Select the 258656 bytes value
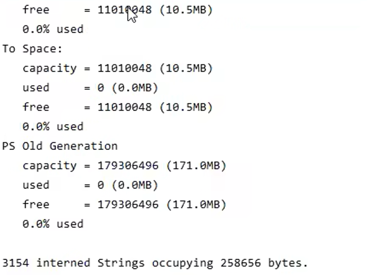The height and width of the screenshot is (275, 367). click(x=241, y=263)
